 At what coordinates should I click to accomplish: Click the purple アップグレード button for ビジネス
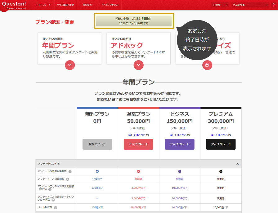tap(180, 144)
